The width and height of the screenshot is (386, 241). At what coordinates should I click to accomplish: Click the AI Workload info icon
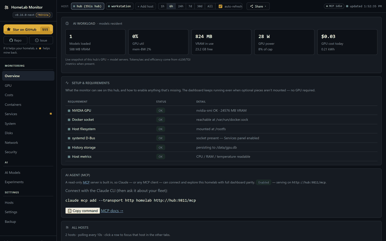(67, 24)
